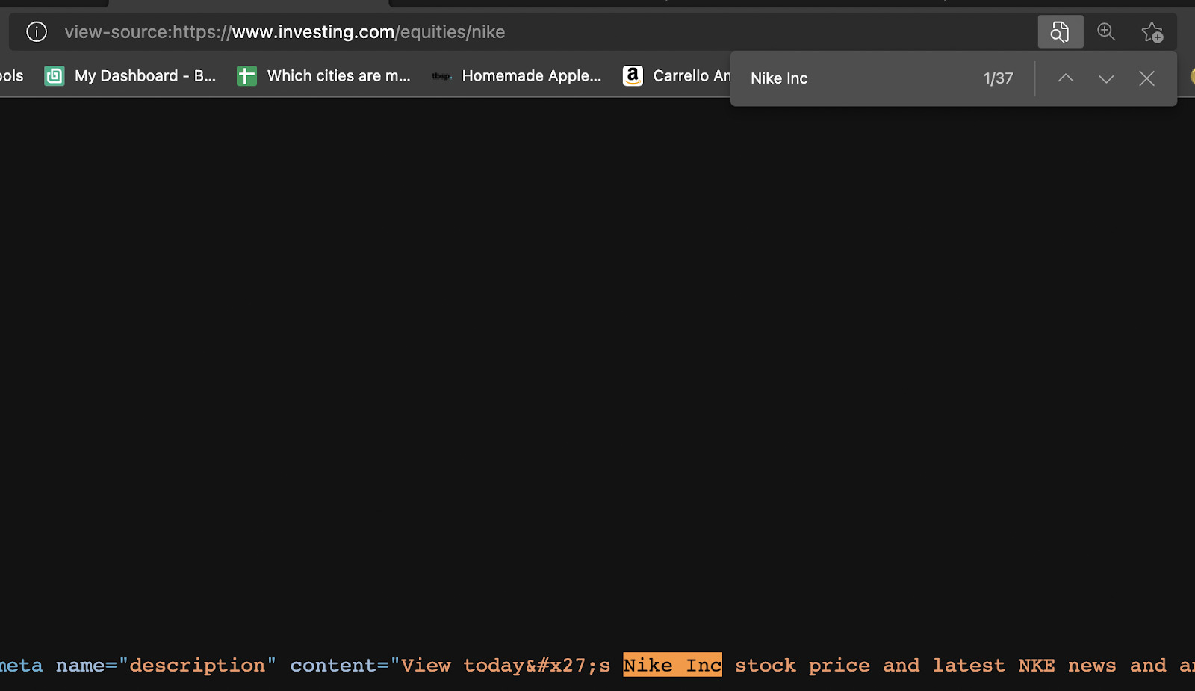Screen dimensions: 1195x691
Task: Click the Homemade Apple bookmark favicon
Action: click(x=441, y=75)
